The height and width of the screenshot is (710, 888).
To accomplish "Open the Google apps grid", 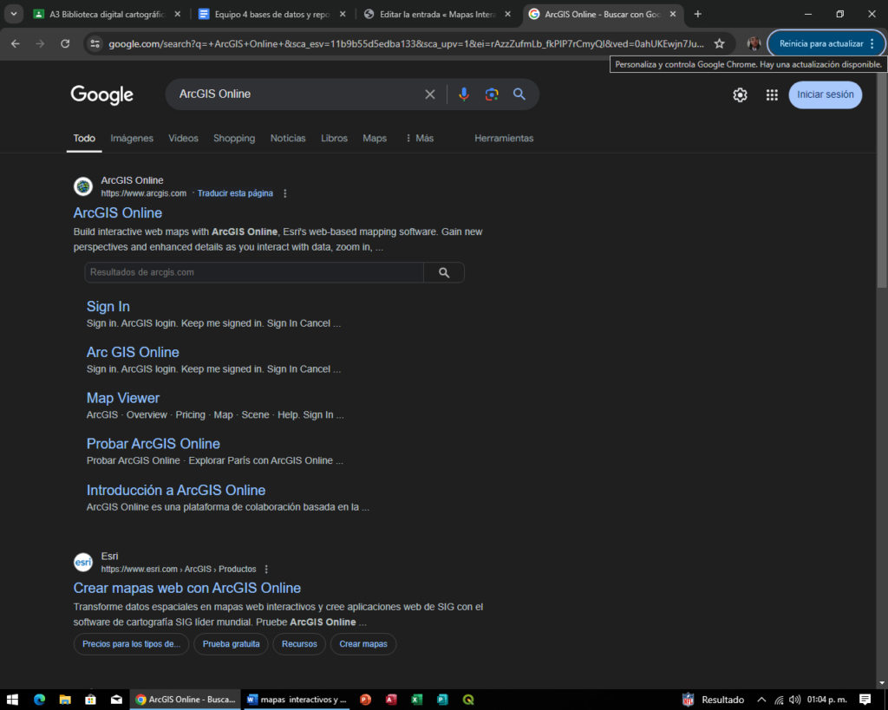I will [x=772, y=95].
